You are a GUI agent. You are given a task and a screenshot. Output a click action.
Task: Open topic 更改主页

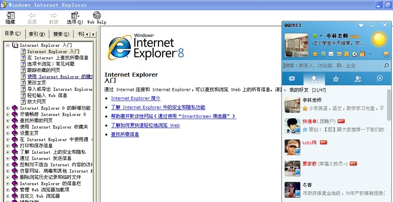tap(37, 83)
